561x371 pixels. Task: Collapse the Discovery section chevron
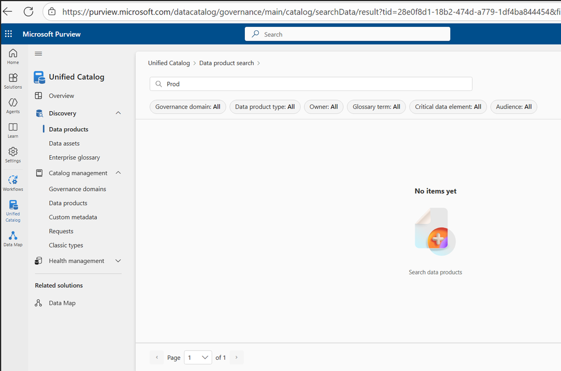(x=118, y=113)
